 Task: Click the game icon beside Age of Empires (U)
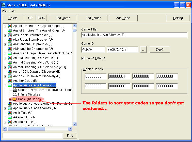[10, 30]
